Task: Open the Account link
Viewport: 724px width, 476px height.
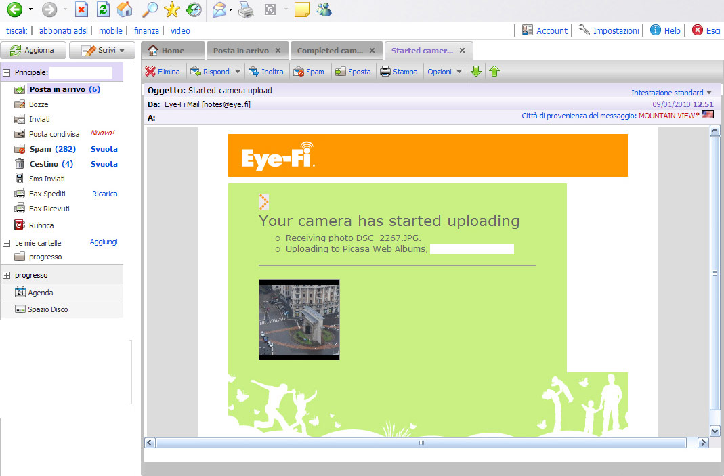Action: pyautogui.click(x=545, y=30)
